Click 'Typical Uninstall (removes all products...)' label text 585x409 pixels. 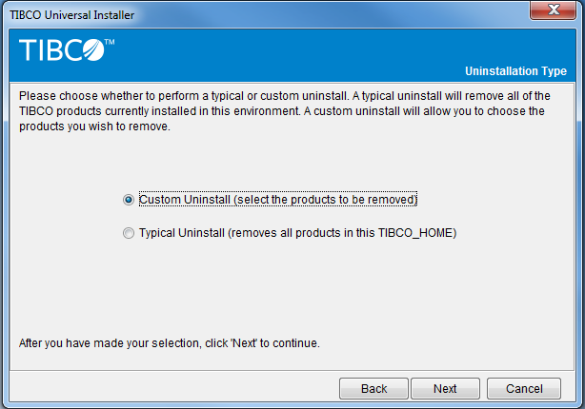click(297, 233)
